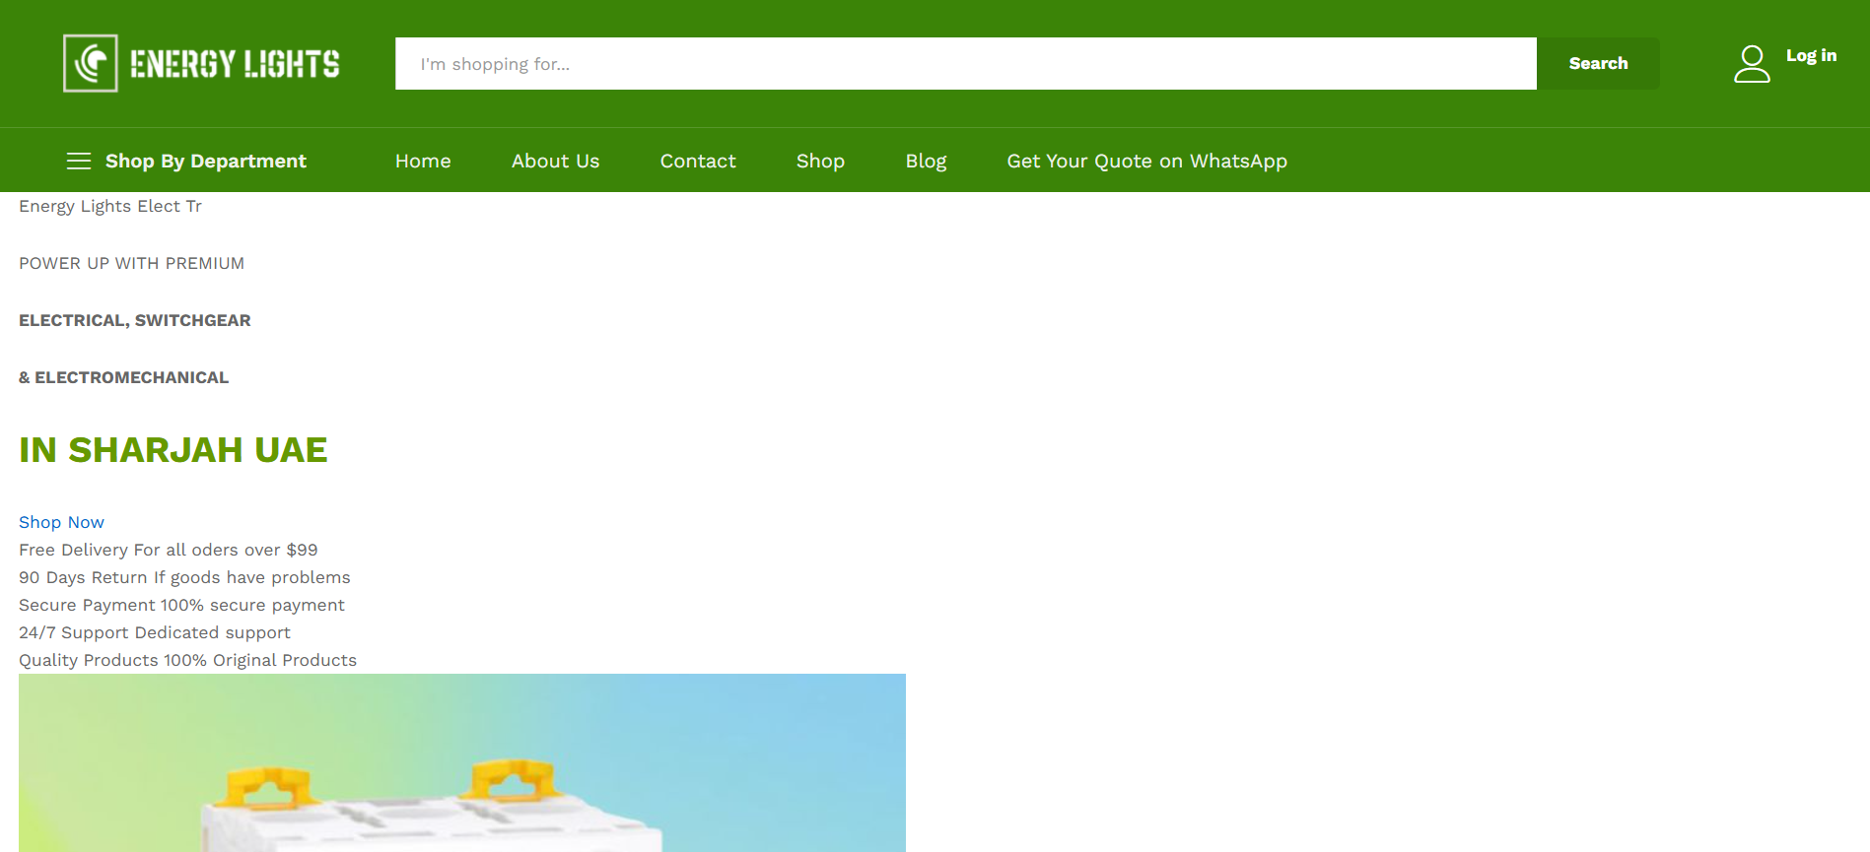The image size is (1870, 852).
Task: Click the user account icon
Action: coord(1751,64)
